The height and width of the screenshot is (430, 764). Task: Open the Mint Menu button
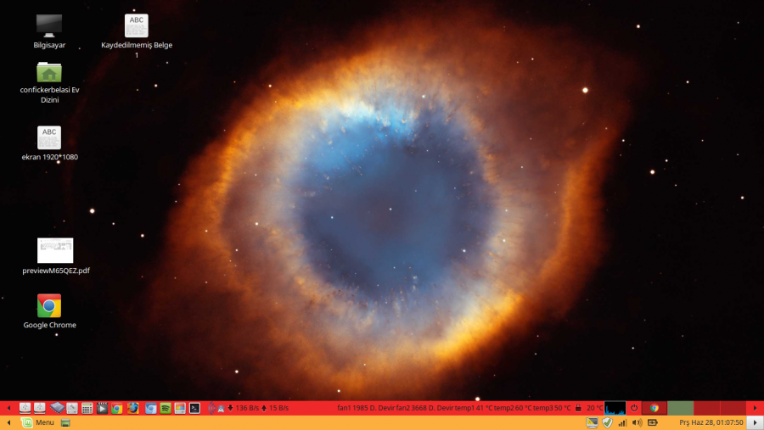pyautogui.click(x=38, y=422)
